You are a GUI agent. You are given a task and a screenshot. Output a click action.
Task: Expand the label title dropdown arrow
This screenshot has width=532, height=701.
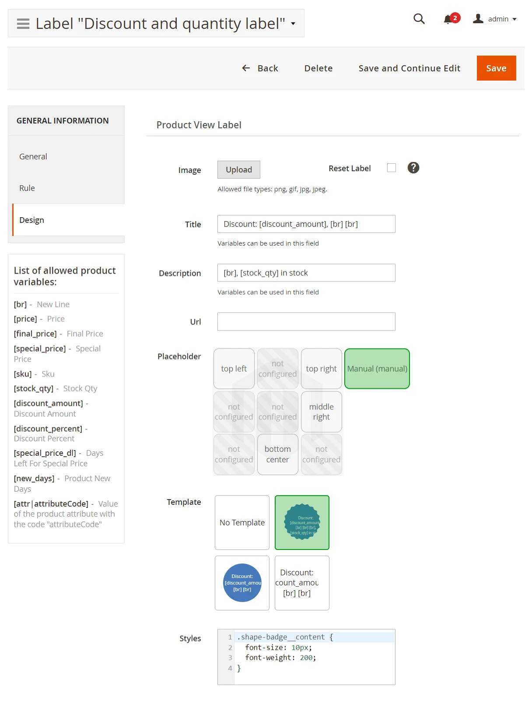tap(293, 24)
